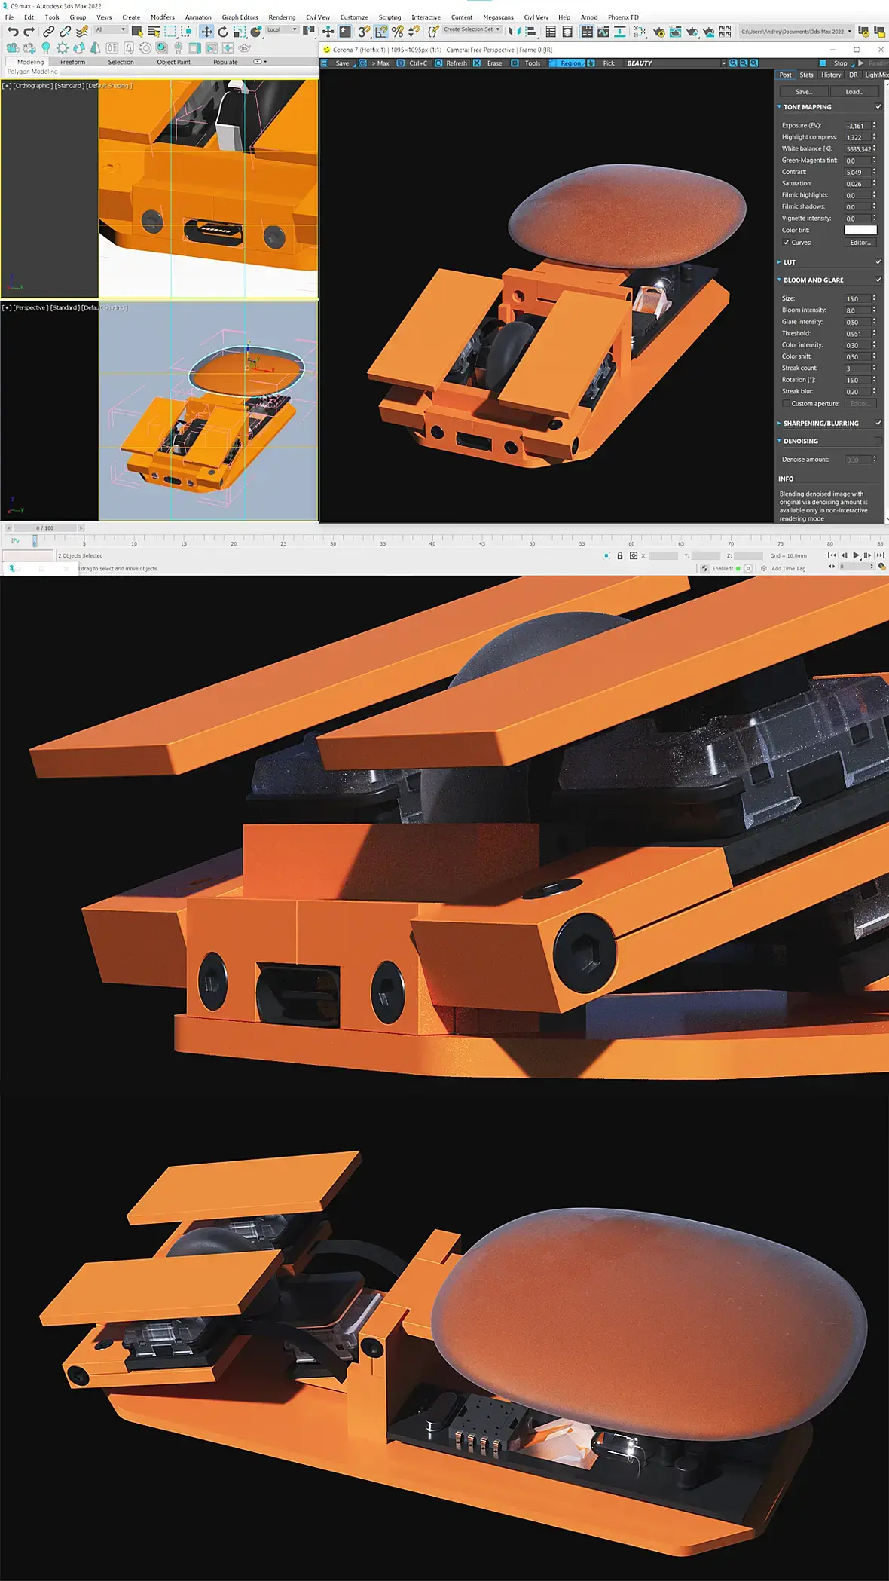This screenshot has width=889, height=1581.
Task: Activate the Select and Link tool
Action: pyautogui.click(x=48, y=31)
